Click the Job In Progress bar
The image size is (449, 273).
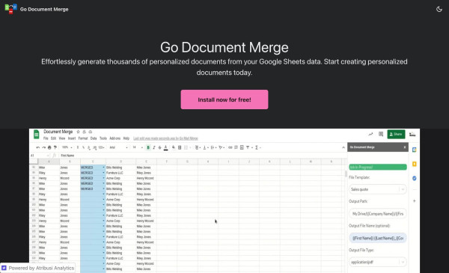point(378,167)
